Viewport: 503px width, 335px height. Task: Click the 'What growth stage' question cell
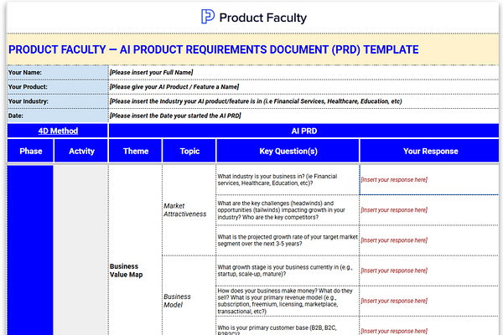coord(288,271)
